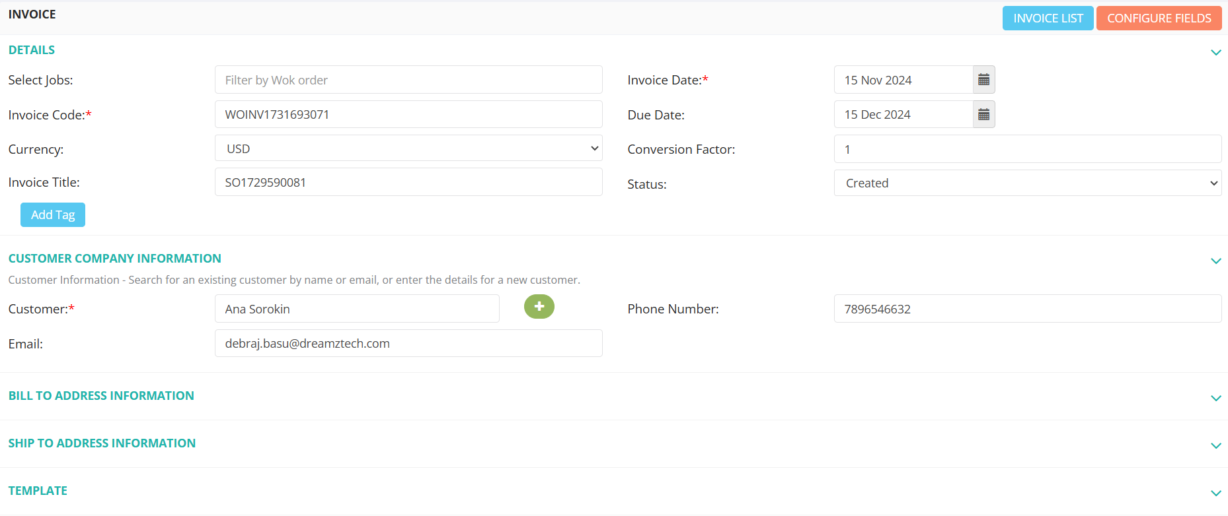Click the Phone Number field
This screenshot has width=1228, height=516.
tap(1028, 309)
